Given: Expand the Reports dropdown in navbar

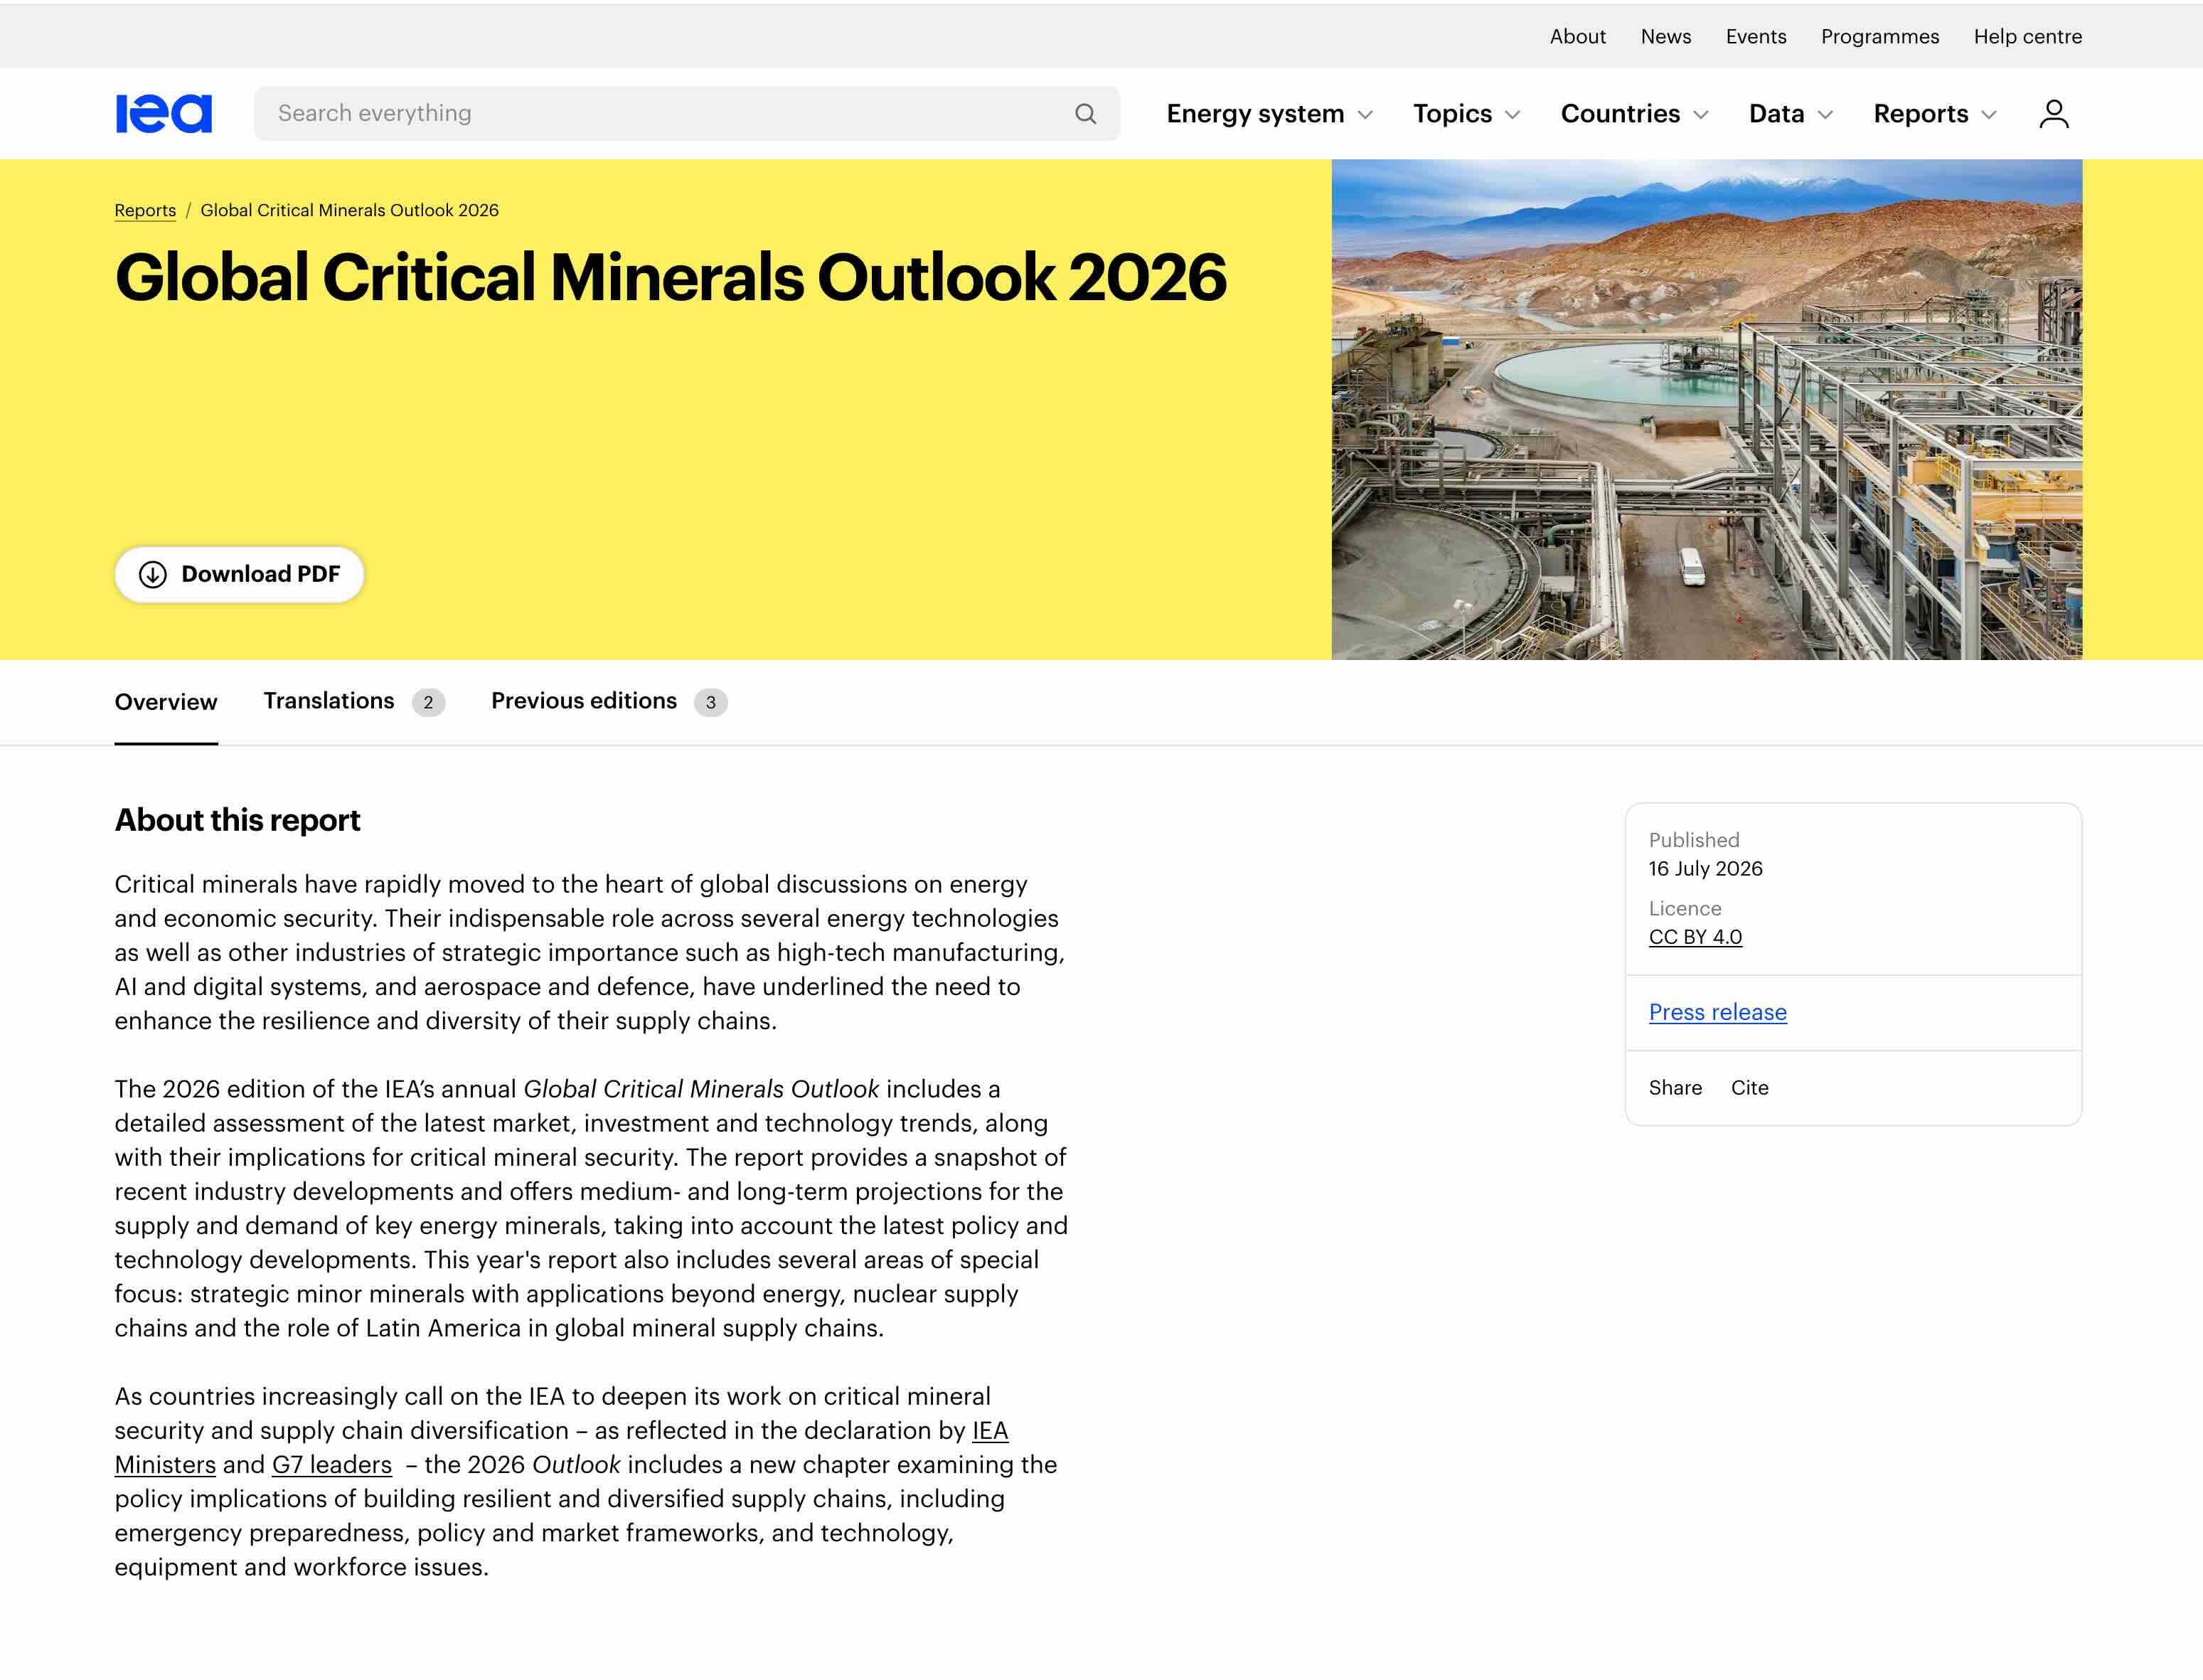Looking at the screenshot, I should tap(1934, 114).
